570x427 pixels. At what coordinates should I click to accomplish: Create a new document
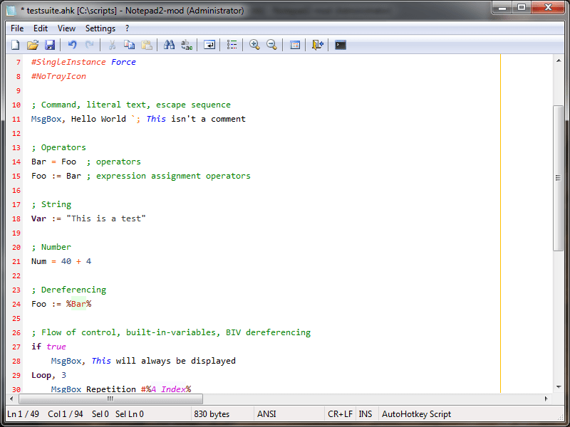tap(16, 44)
